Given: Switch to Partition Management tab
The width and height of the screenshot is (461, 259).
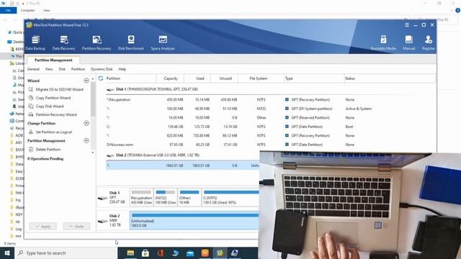Looking at the screenshot, I should (x=53, y=60).
